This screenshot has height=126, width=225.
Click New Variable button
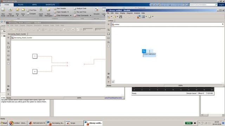coord(60,8)
